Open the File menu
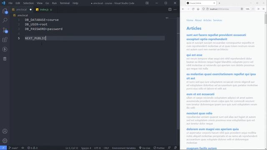This screenshot has width=267, height=150. pos(10,3)
